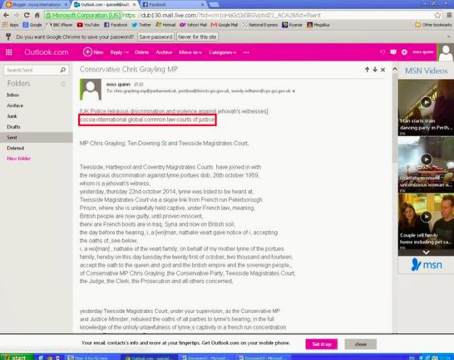This screenshot has height=360, width=454.
Task: Open the Facebook bookmark
Action: (x=116, y=25)
